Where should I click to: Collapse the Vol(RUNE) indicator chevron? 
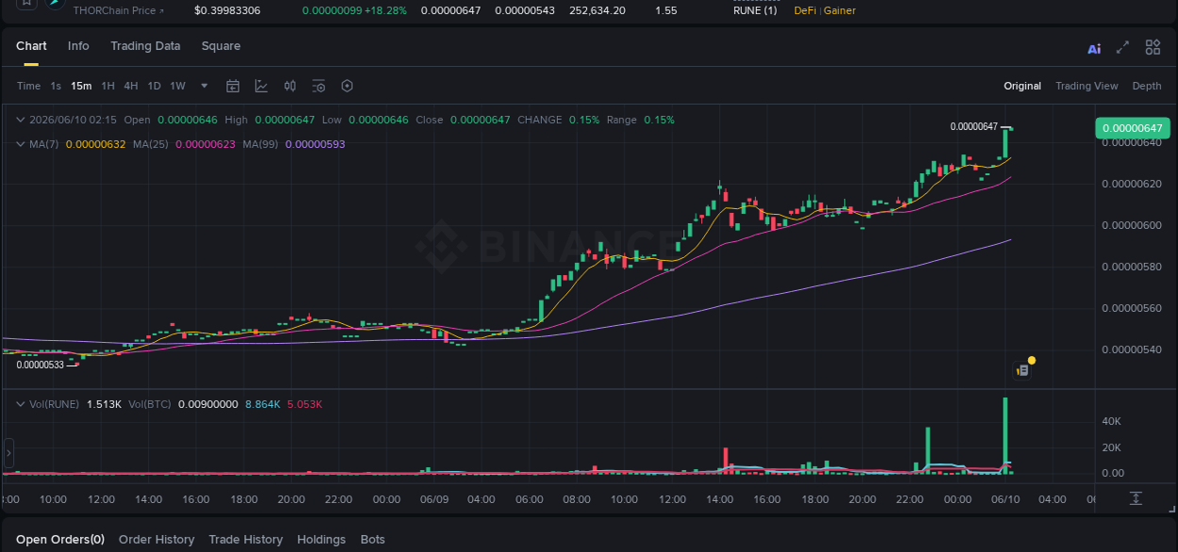coord(21,404)
